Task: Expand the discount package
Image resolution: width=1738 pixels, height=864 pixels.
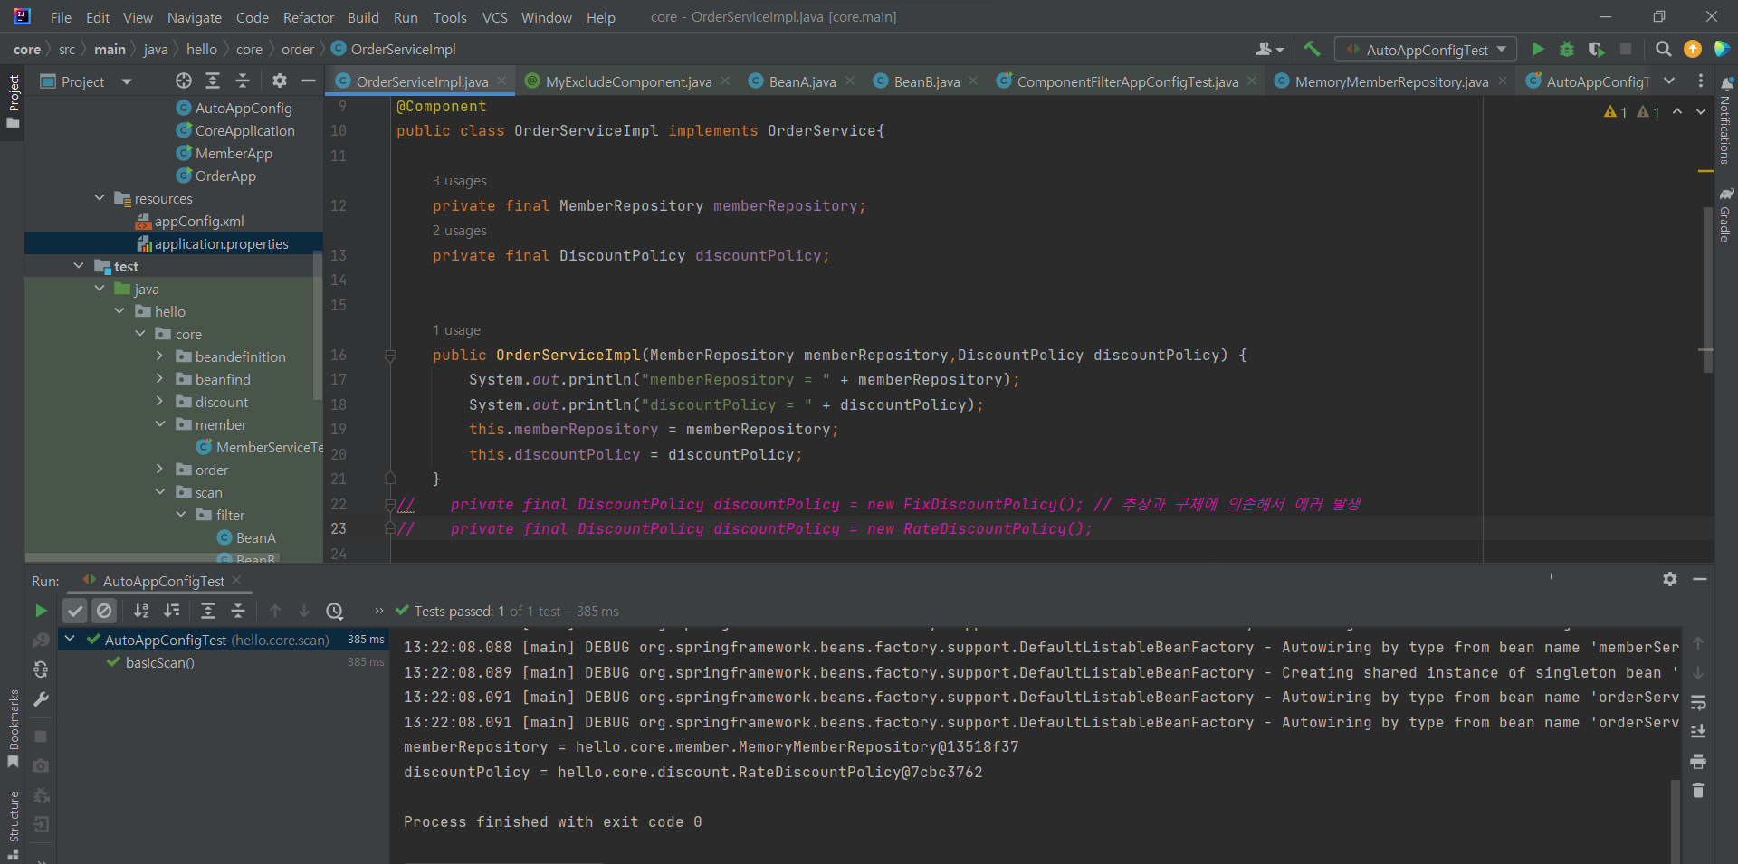Action: pos(159,402)
